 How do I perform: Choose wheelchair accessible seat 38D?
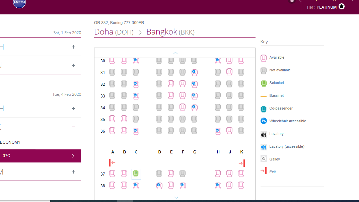pos(159,185)
